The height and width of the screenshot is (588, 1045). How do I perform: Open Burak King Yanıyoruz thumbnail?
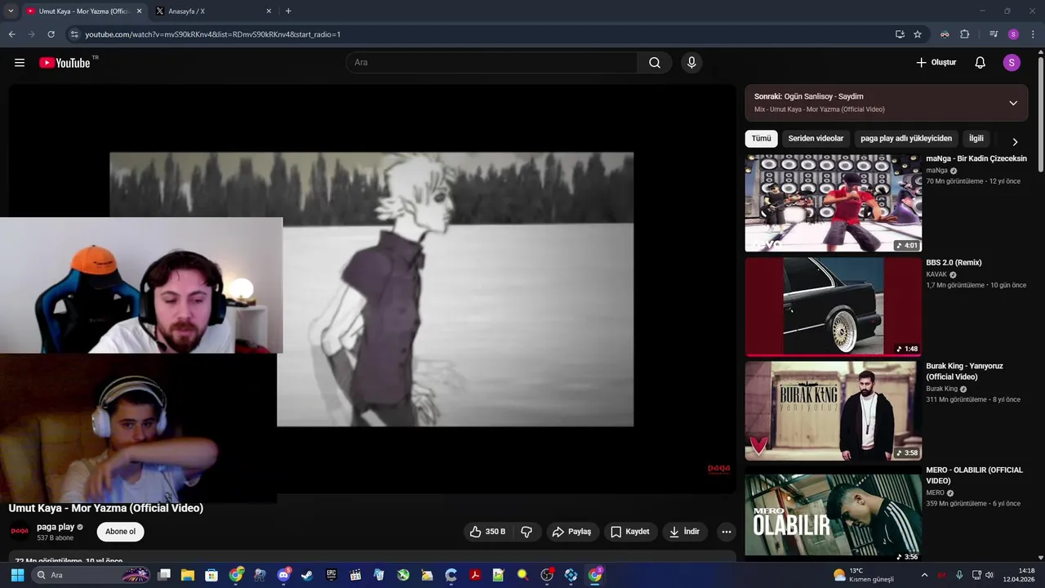pyautogui.click(x=834, y=411)
